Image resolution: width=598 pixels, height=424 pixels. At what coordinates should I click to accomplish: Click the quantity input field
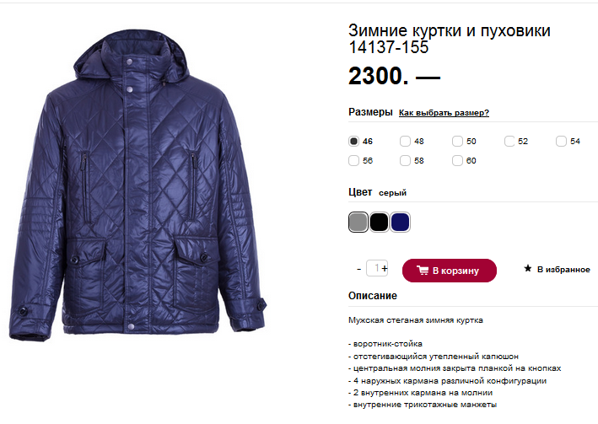coord(374,268)
